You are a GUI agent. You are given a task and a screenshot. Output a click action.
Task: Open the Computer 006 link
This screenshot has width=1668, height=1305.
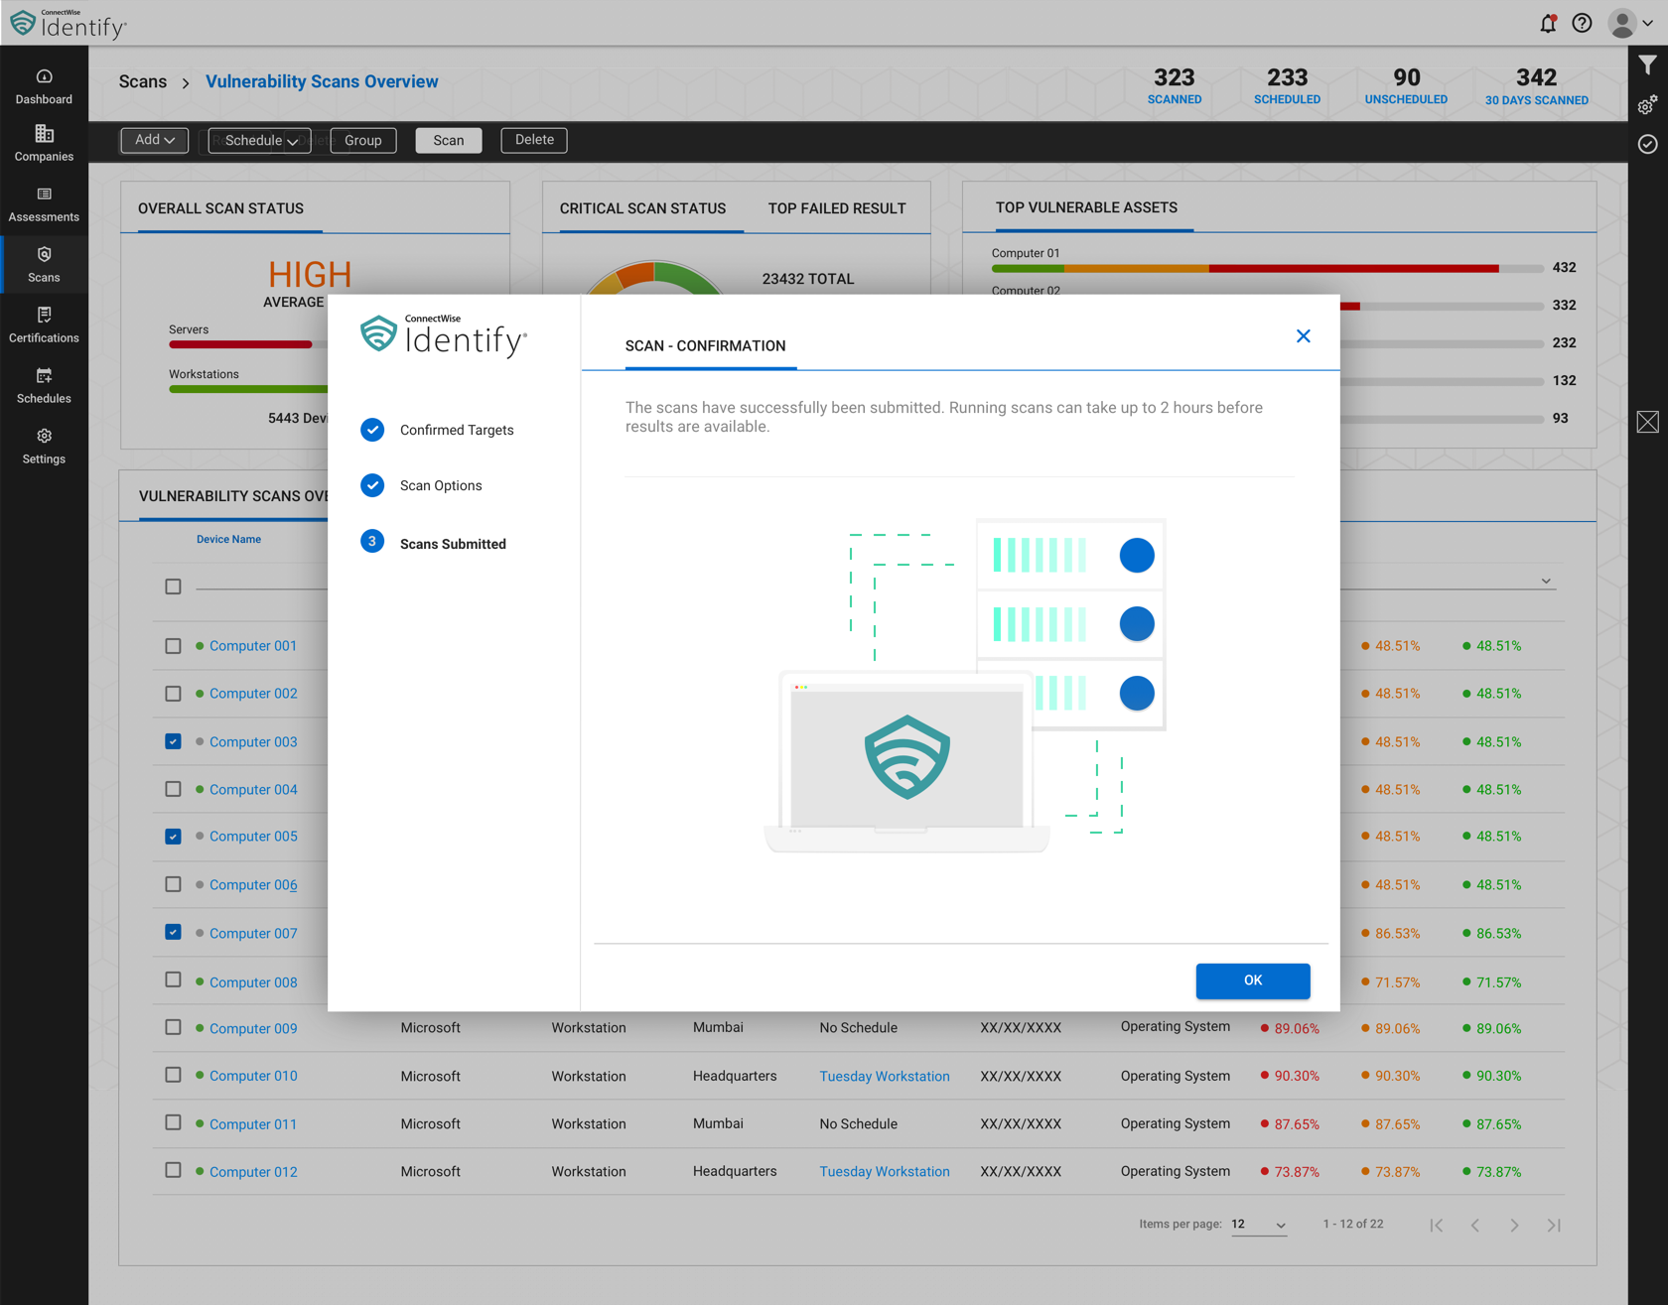253,884
